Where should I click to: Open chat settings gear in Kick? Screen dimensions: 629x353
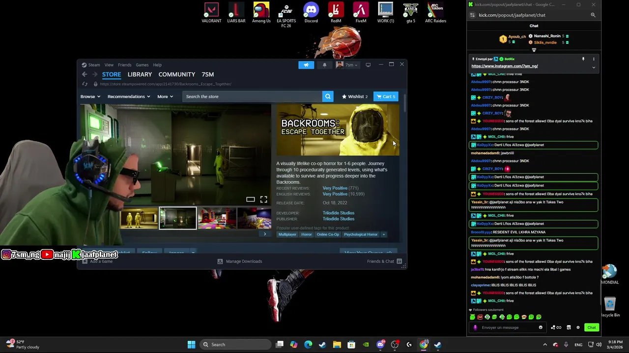(x=578, y=328)
